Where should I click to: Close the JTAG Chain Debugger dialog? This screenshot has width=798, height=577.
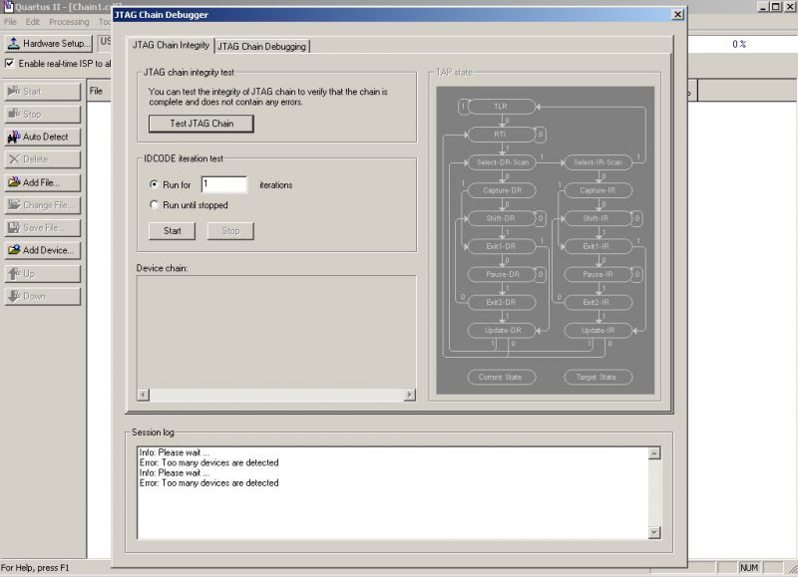point(678,15)
